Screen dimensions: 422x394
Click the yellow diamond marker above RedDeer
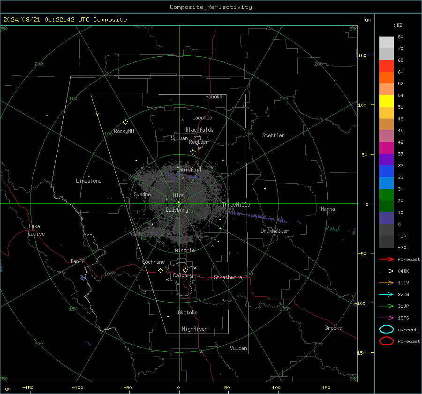tap(193, 152)
